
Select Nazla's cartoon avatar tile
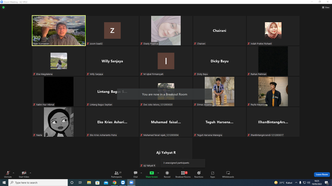coord(59,122)
